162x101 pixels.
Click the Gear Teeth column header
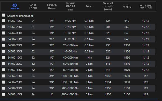[33, 6]
